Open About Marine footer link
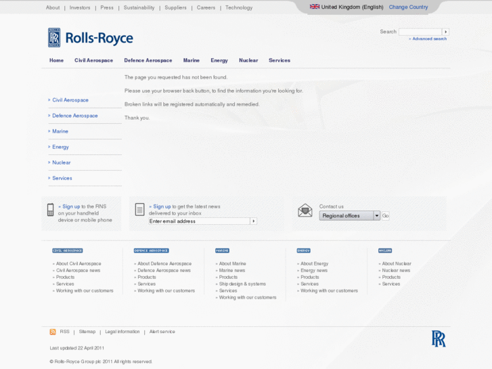The height and width of the screenshot is (369, 492). tap(233, 263)
